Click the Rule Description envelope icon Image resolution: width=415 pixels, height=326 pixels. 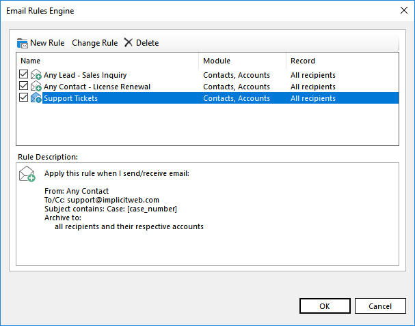27,175
